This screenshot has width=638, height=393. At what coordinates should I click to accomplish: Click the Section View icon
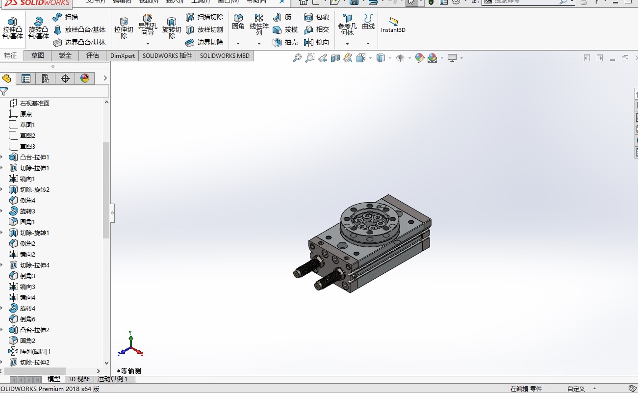(335, 58)
